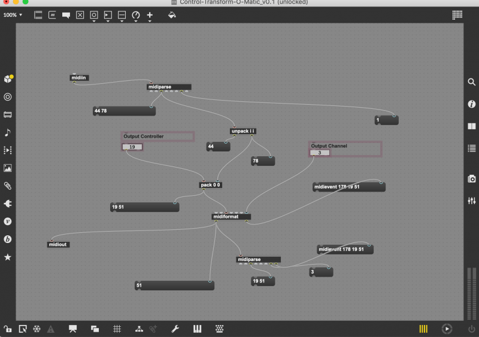Screen dimensions: 479x337
Task: Open the search magnifier in right sidebar
Action: point(472,82)
